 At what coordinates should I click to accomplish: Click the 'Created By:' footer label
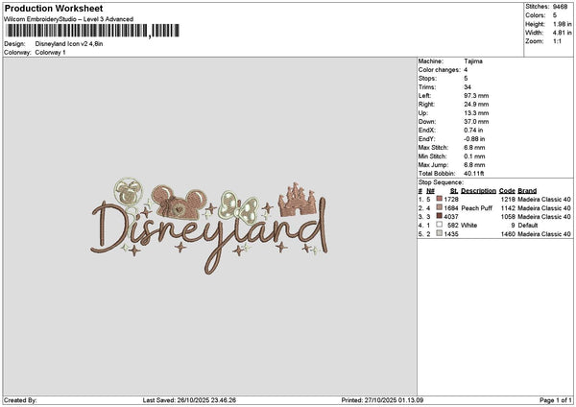pyautogui.click(x=20, y=400)
